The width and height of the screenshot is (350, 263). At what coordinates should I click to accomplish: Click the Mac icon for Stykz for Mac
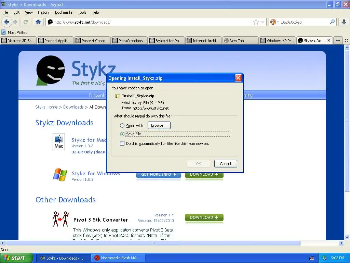coord(59,142)
